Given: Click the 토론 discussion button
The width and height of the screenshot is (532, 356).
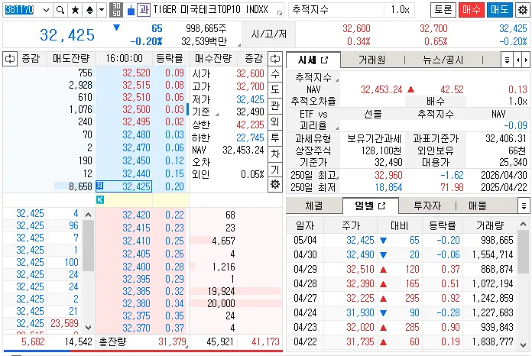Looking at the screenshot, I should [x=443, y=9].
